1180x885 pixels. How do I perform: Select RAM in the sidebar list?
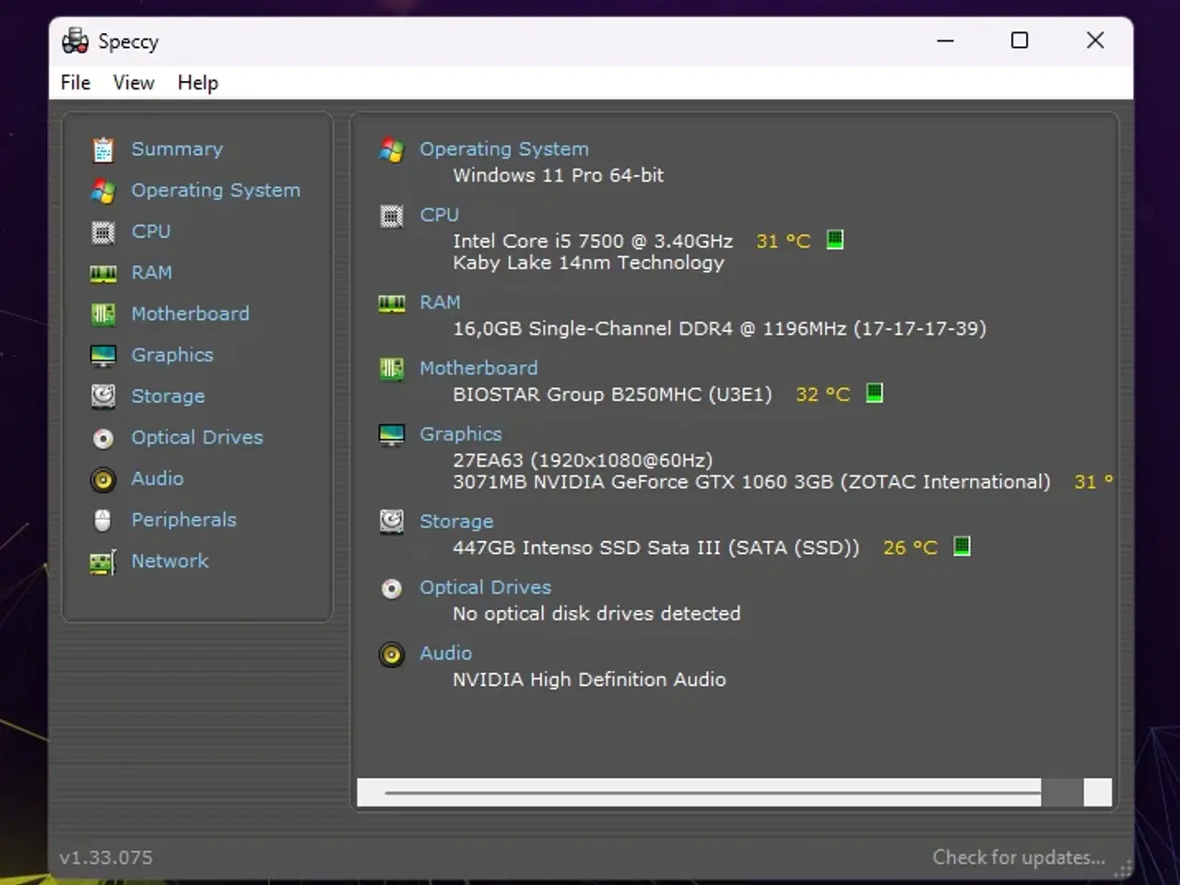click(x=151, y=273)
